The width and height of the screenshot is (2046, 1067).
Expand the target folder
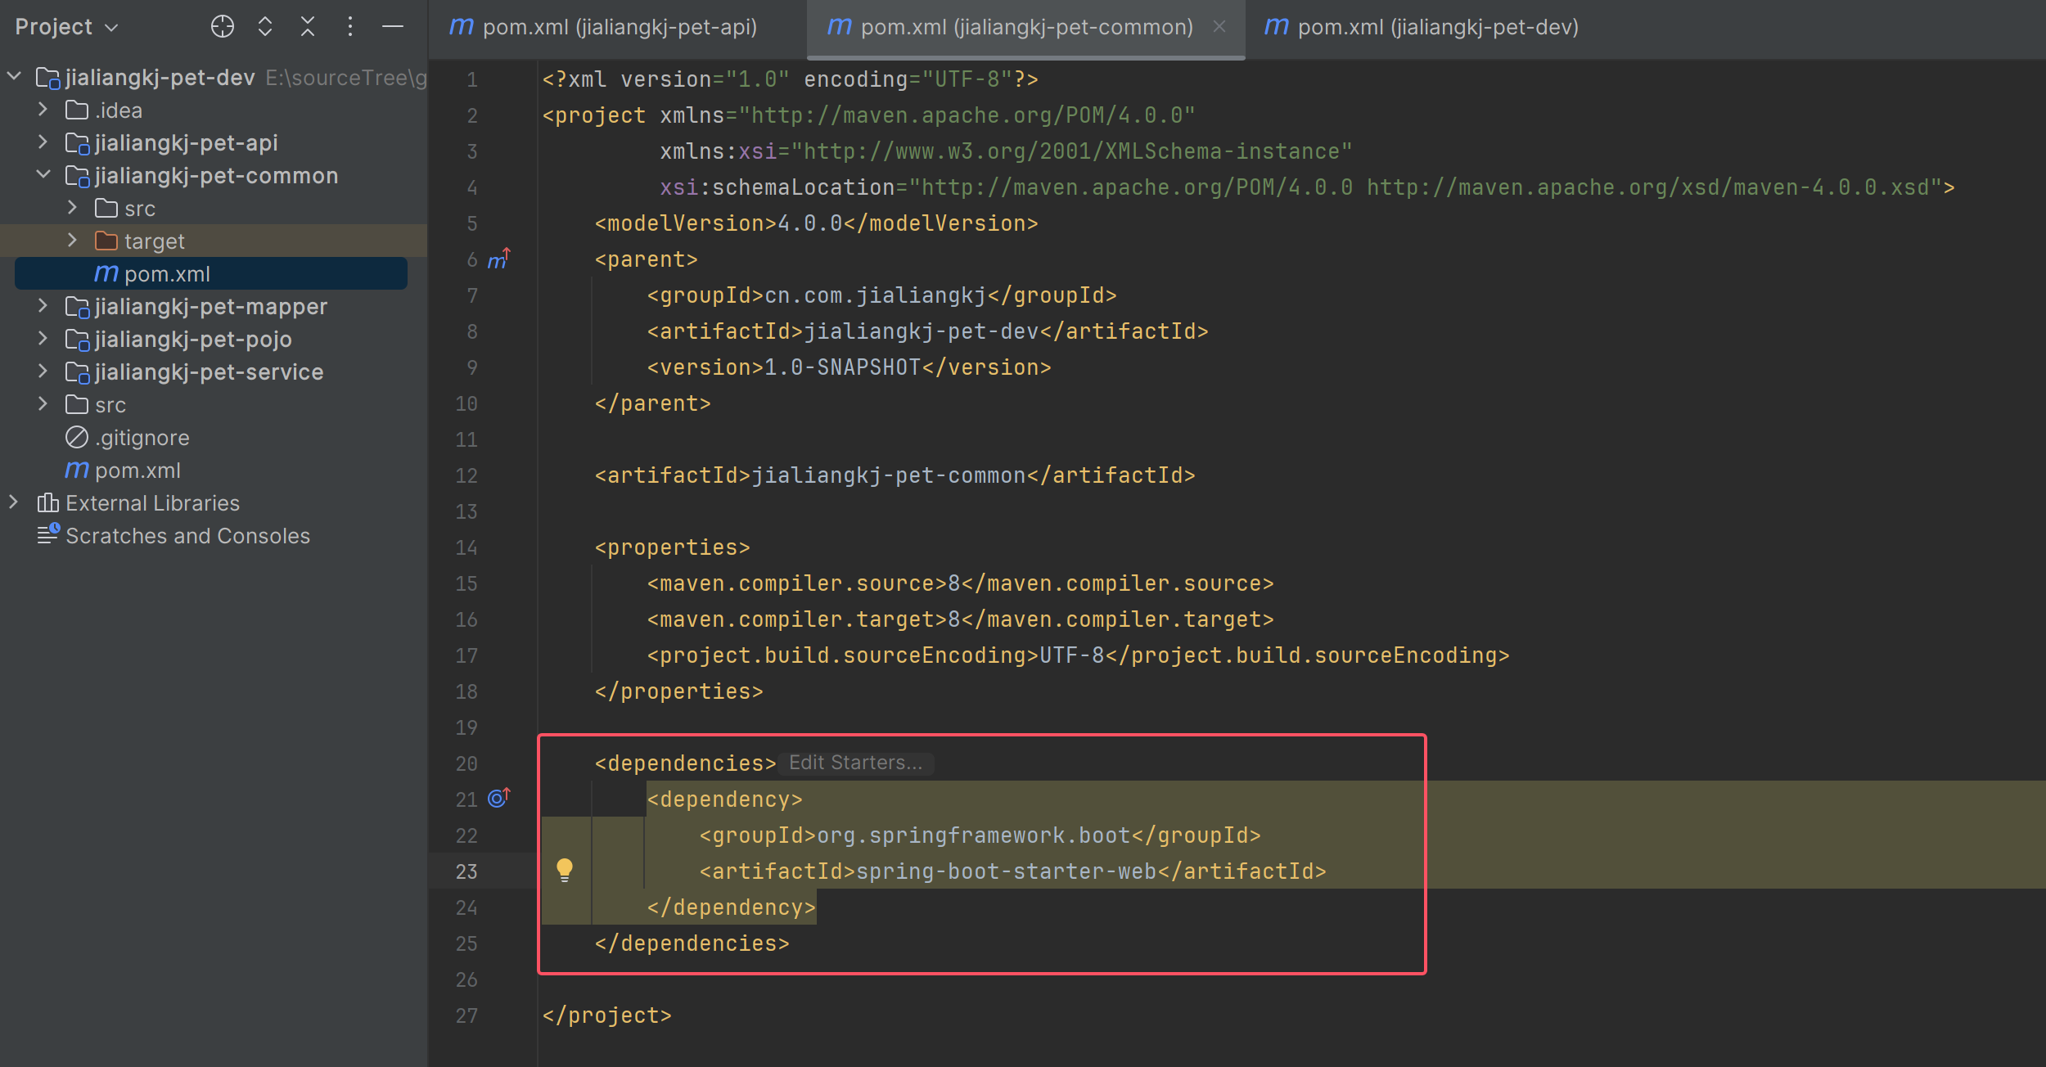tap(73, 241)
